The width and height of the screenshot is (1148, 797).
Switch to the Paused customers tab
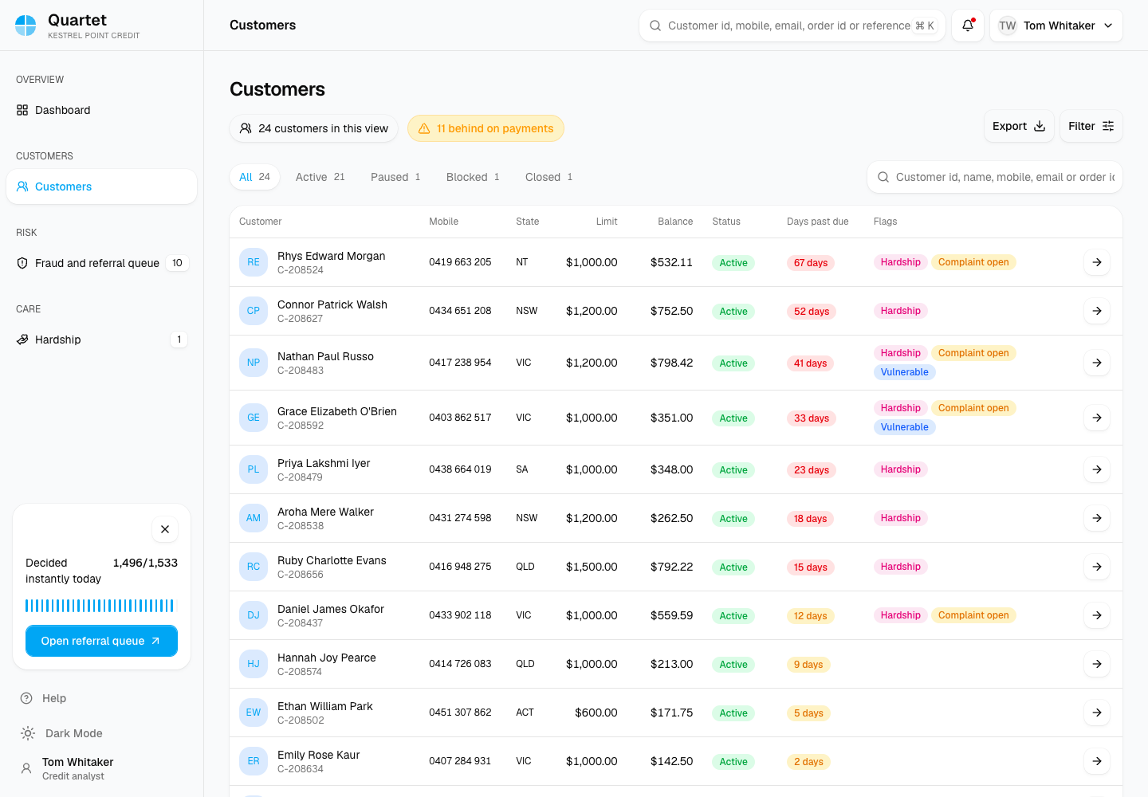395,177
